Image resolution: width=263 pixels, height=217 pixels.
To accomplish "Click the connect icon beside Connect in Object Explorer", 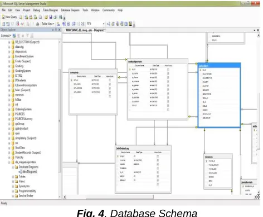I will tap(14, 36).
